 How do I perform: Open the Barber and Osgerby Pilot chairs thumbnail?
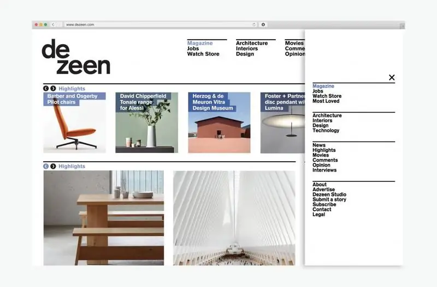click(x=74, y=123)
